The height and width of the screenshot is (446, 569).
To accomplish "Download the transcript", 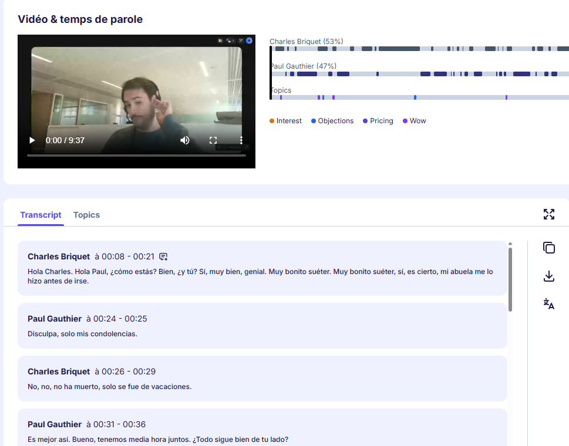I will coord(548,276).
